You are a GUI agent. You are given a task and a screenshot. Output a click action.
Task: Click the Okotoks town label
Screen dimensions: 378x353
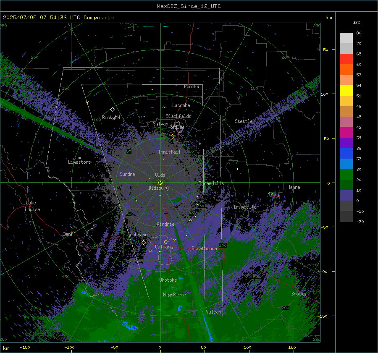click(x=168, y=280)
